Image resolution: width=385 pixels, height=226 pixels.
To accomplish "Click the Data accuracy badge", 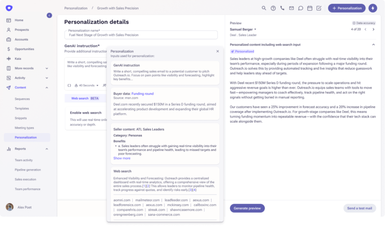I will pyautogui.click(x=364, y=23).
